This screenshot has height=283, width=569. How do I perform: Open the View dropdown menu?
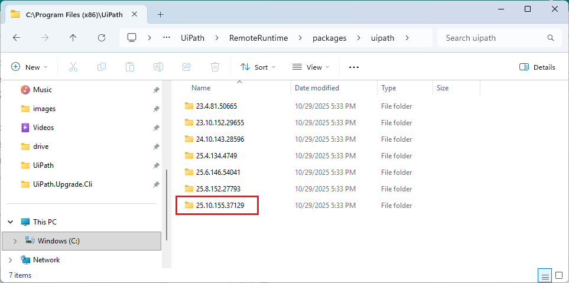pyautogui.click(x=311, y=67)
